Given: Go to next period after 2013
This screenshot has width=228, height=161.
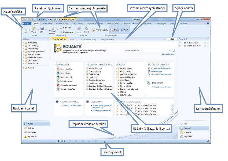Looking at the screenshot, I should tap(176, 39).
